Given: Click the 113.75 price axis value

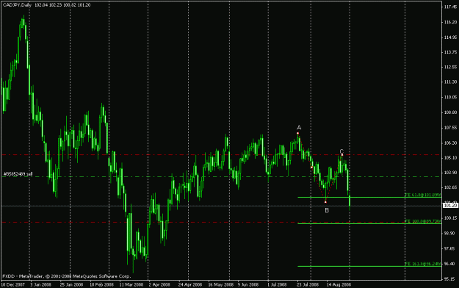Looking at the screenshot, I should [450, 52].
